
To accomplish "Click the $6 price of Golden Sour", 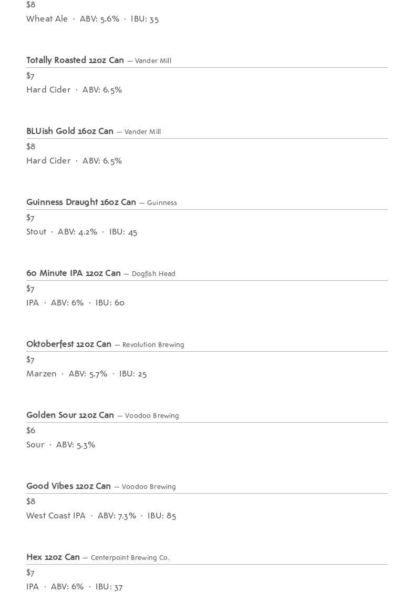I will 30,431.
